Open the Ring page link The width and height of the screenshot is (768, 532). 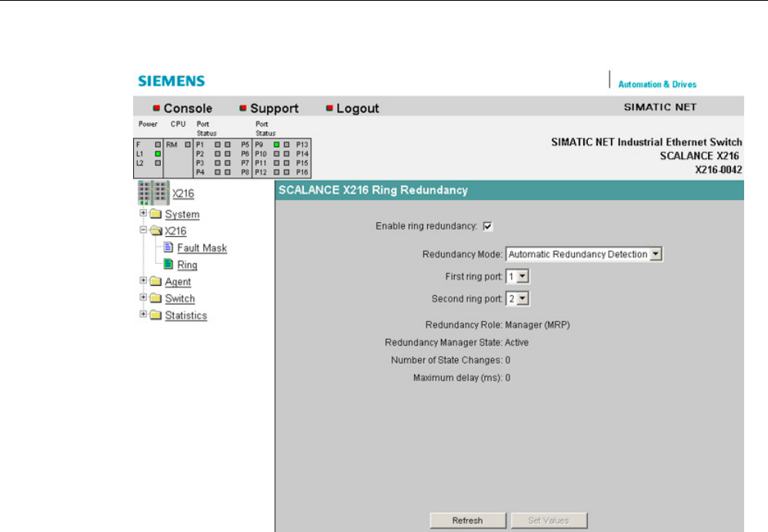(x=187, y=264)
